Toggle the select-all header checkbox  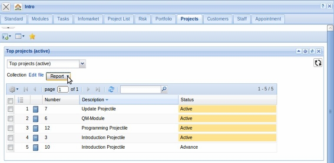coord(10,100)
